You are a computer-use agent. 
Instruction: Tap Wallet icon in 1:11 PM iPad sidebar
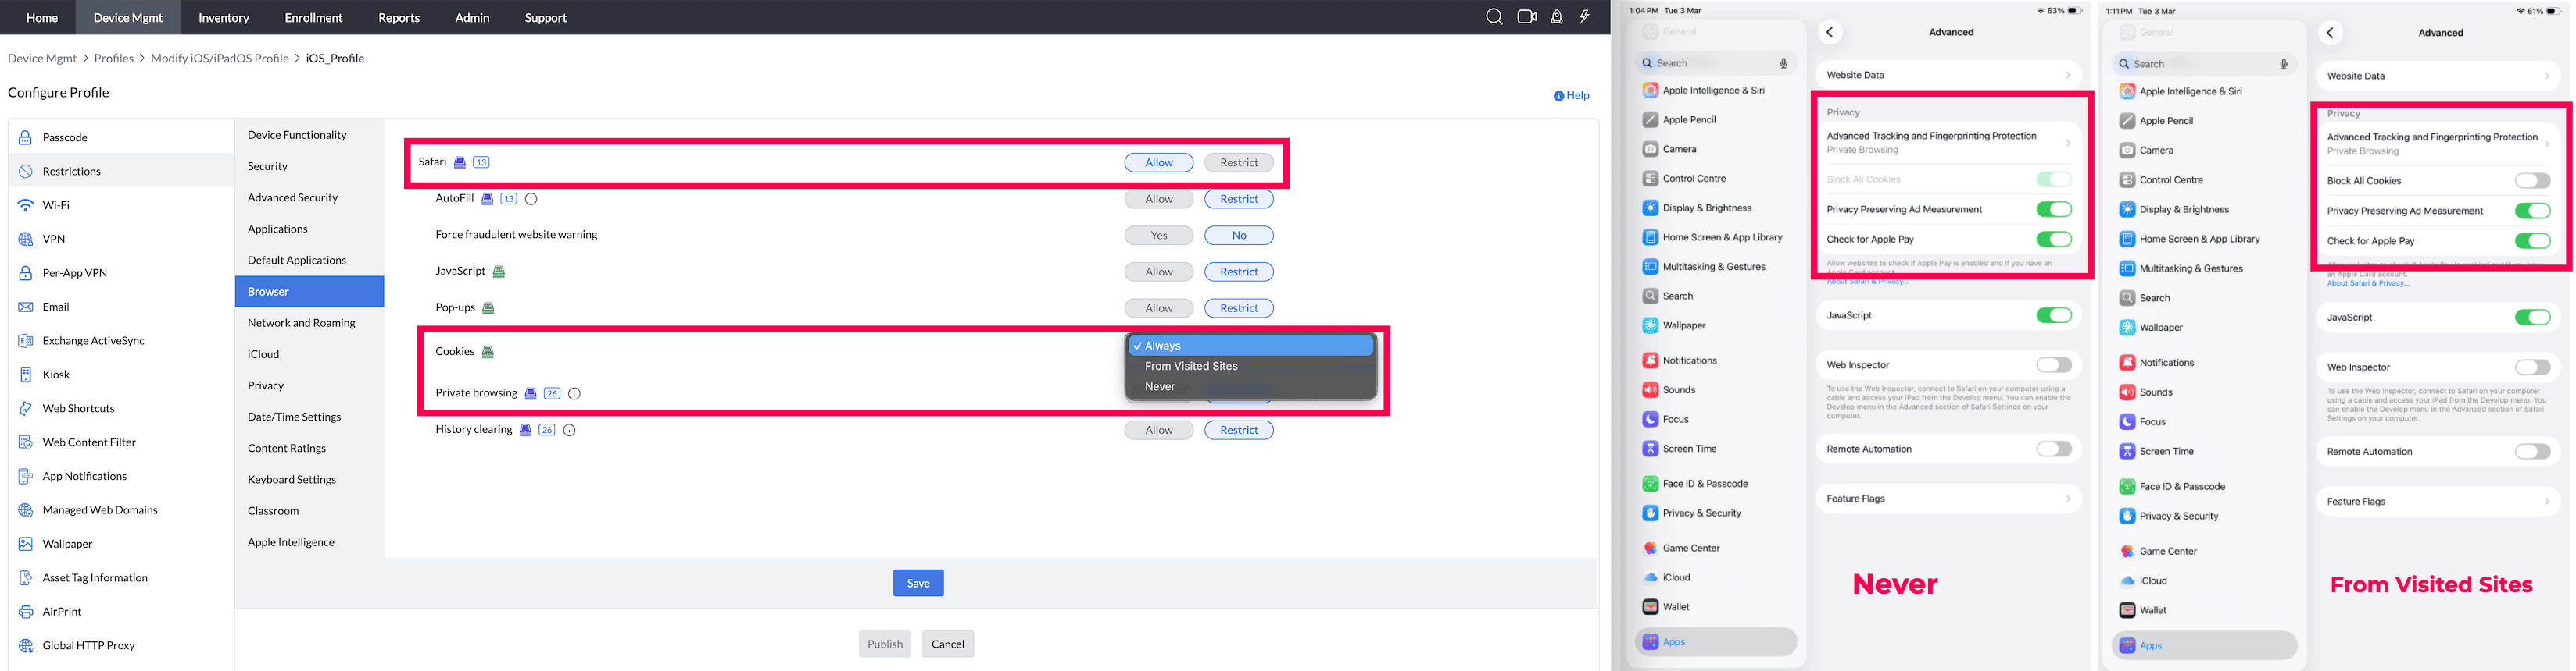coord(2127,610)
